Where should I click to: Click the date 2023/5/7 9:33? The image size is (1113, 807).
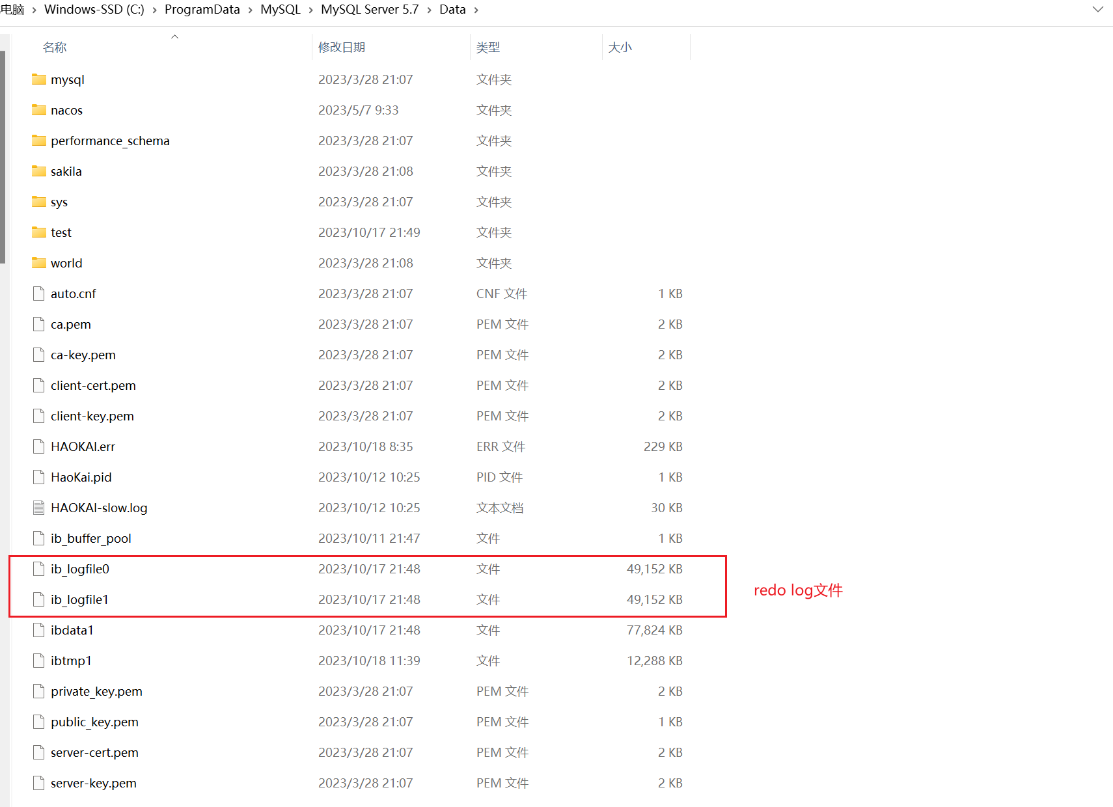[359, 110]
